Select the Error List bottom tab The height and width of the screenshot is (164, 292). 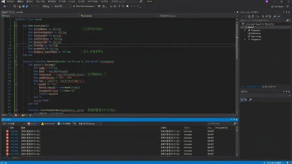[6, 158]
